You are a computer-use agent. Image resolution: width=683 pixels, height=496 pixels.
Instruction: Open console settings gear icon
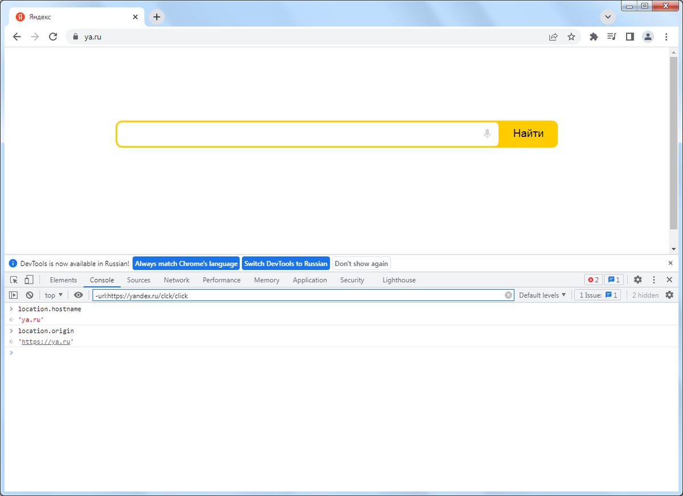pyautogui.click(x=669, y=295)
